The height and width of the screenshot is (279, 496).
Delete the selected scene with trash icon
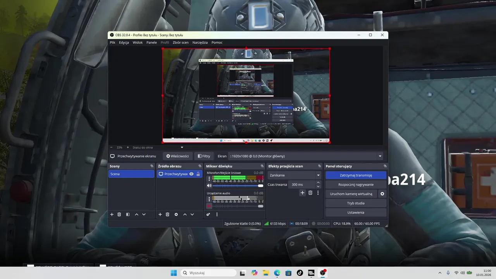pyautogui.click(x=119, y=214)
